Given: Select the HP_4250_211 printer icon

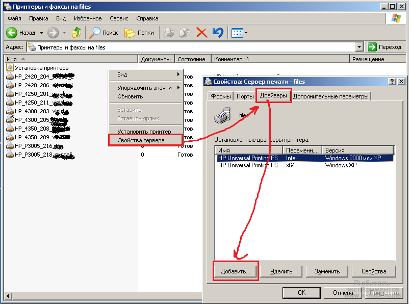Looking at the screenshot, I should tap(10, 103).
